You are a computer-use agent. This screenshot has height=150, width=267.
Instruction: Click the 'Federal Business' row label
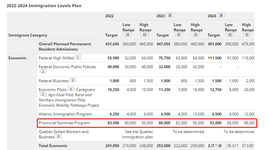[53, 81]
